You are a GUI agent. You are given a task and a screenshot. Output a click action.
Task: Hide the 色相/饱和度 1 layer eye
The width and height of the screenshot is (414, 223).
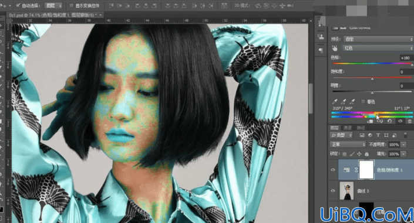click(333, 170)
